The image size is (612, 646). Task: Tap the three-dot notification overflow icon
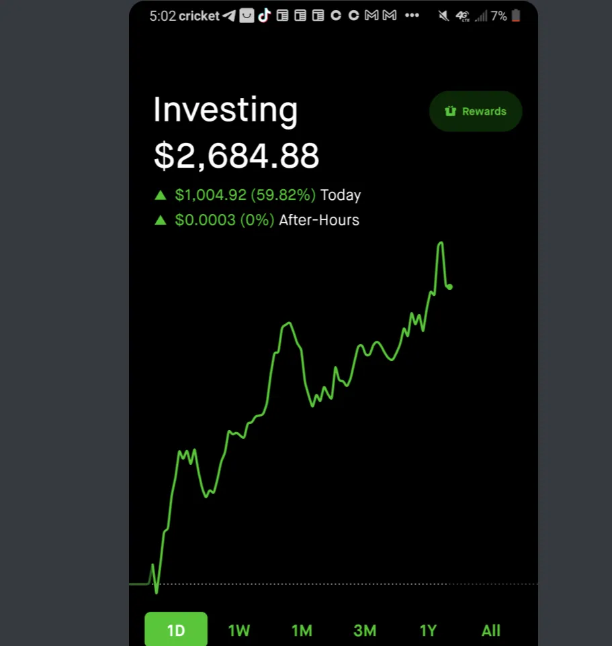pyautogui.click(x=412, y=16)
